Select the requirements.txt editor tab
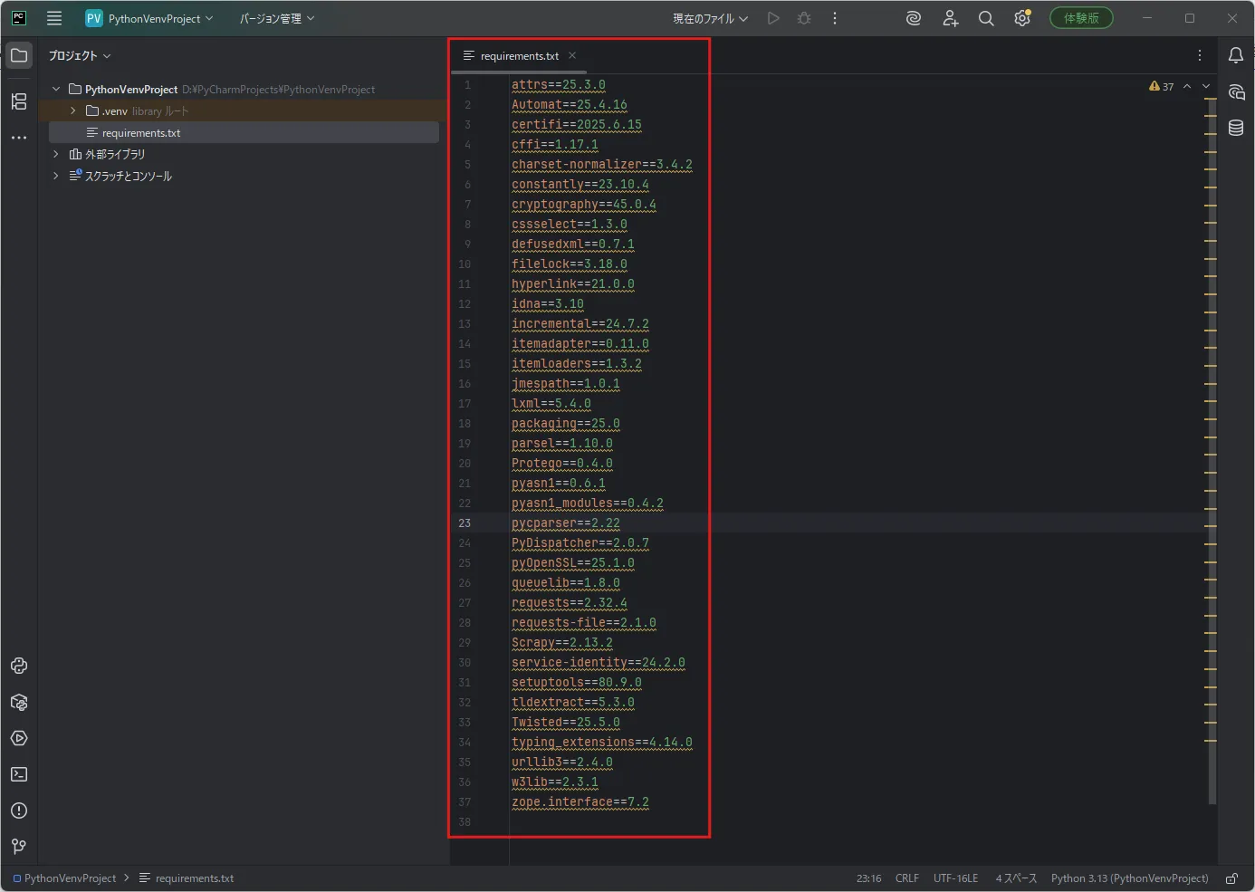 click(519, 55)
